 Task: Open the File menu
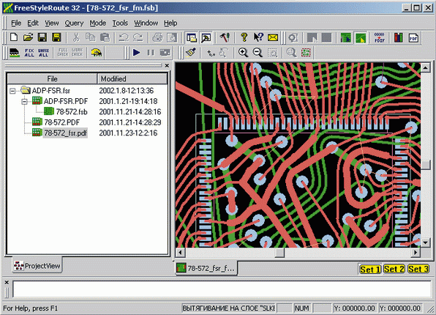[16, 23]
